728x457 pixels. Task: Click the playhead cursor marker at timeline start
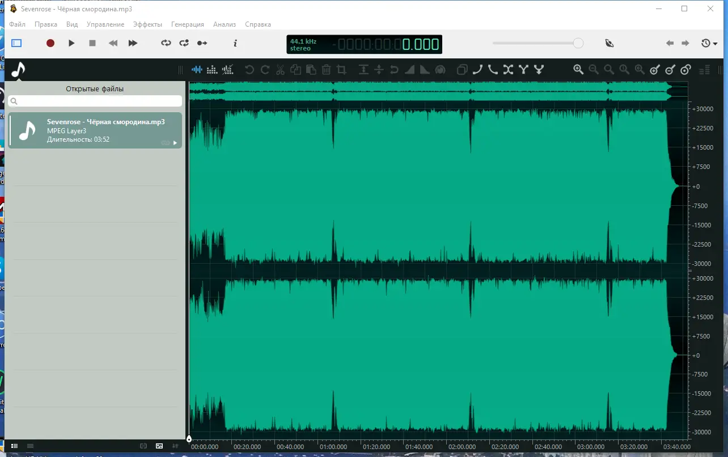pos(189,439)
